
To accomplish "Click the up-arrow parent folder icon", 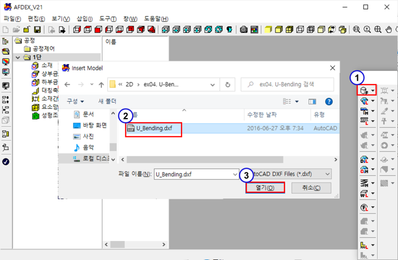I will [101, 84].
